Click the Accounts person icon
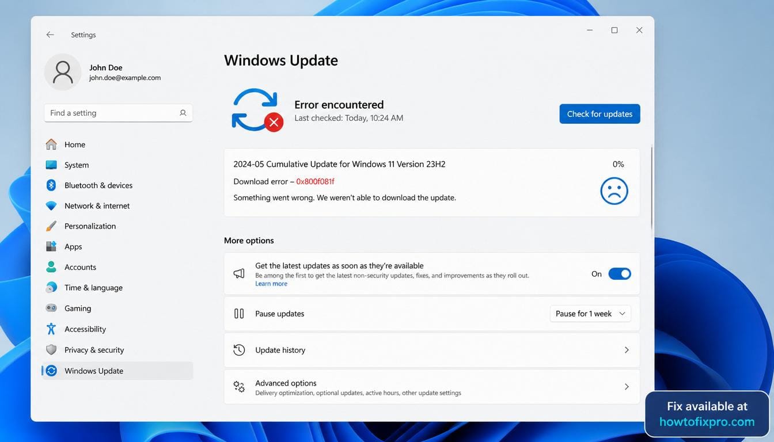 51,267
